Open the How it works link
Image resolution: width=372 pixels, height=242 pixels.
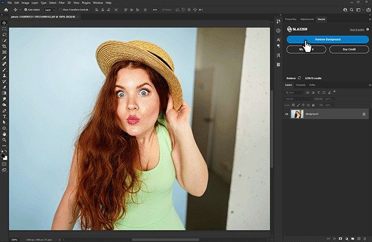(357, 30)
